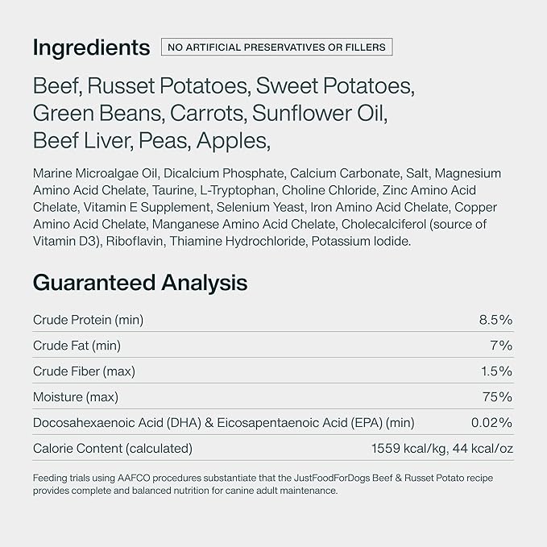Click the Calorie Content (calculated) label
547x547 pixels.
coord(113,449)
